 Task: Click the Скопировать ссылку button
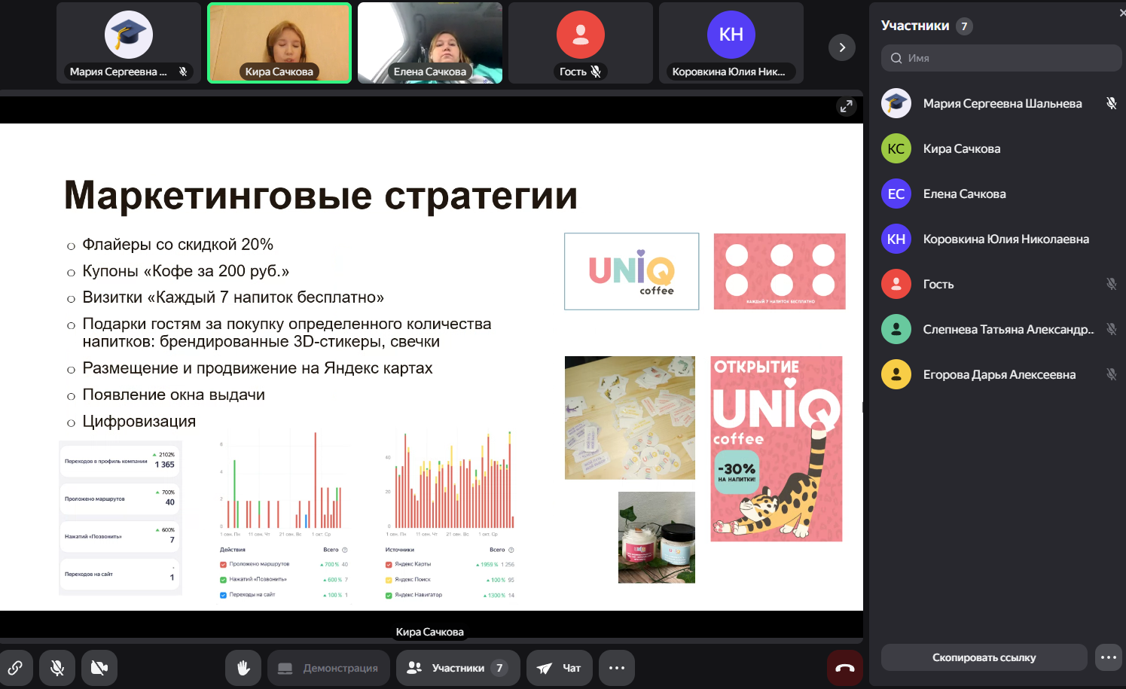pyautogui.click(x=983, y=657)
